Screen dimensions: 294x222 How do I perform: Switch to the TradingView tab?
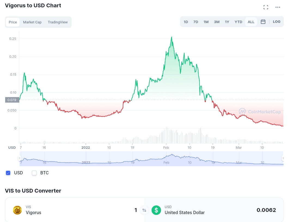click(x=57, y=22)
